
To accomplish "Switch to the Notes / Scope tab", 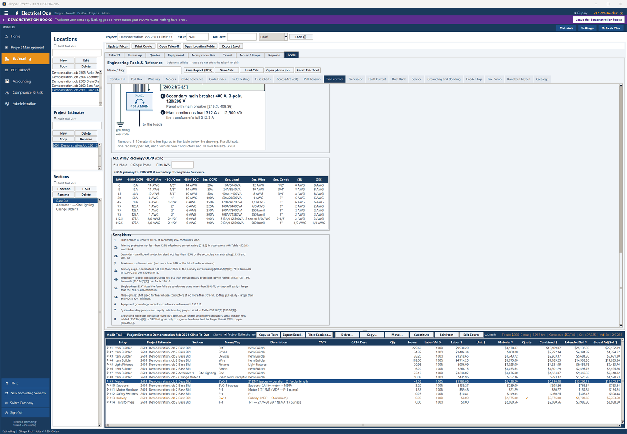I will tap(250, 55).
